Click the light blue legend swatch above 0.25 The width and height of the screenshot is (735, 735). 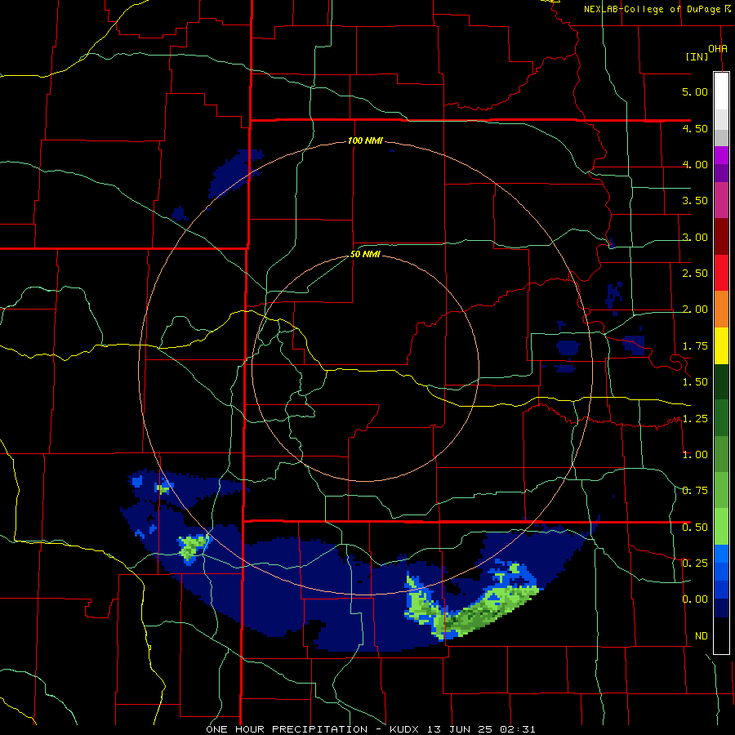coord(721,553)
